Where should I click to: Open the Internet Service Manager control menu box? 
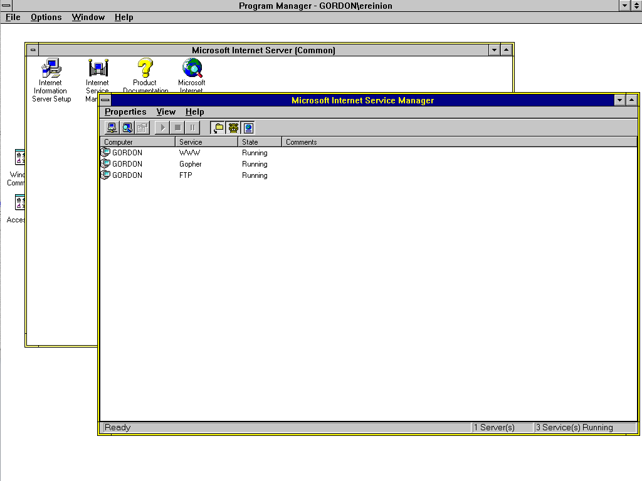(105, 100)
